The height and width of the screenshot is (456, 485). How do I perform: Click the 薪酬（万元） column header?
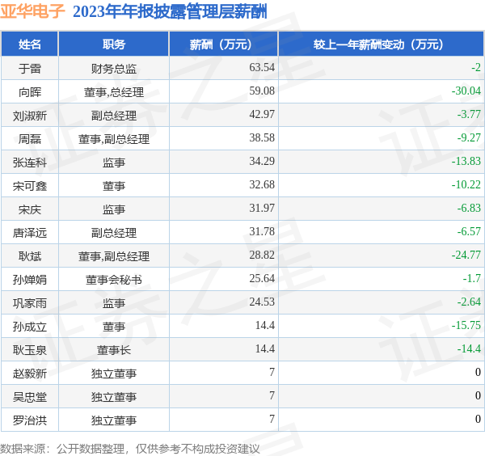click(224, 44)
